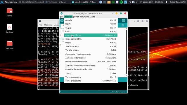This screenshot has width=187, height=105.
Task: Click the Arduino logo in title bar
Action: 62,13
